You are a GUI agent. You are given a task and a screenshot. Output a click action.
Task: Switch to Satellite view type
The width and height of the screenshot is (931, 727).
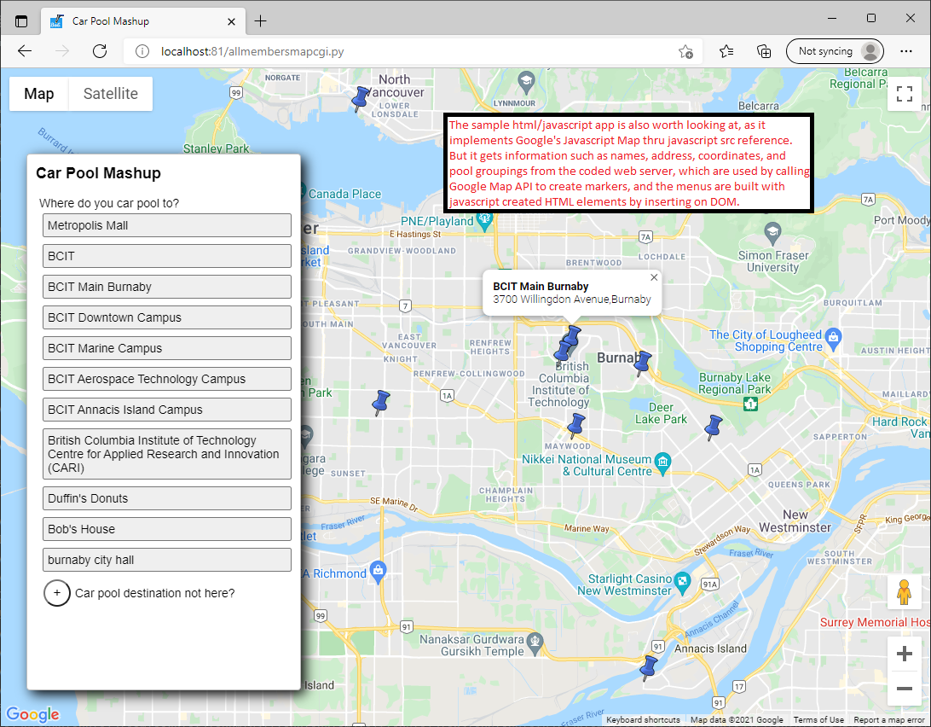[x=111, y=94]
